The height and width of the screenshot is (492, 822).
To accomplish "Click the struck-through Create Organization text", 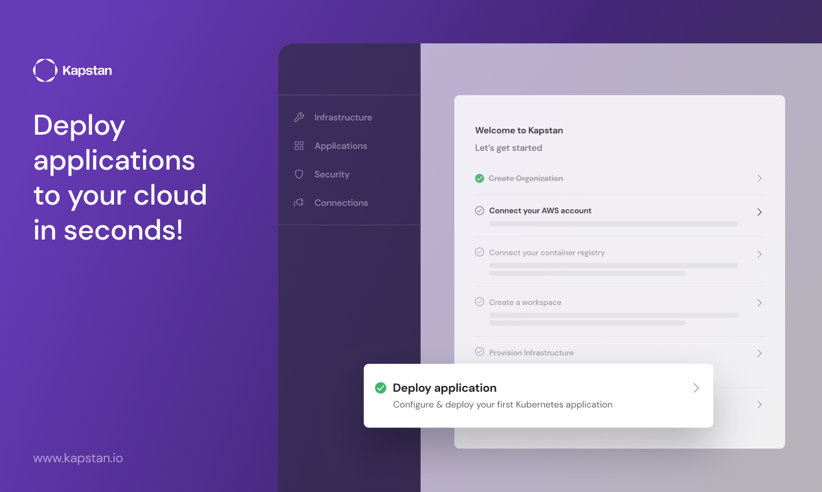I will pyautogui.click(x=526, y=178).
